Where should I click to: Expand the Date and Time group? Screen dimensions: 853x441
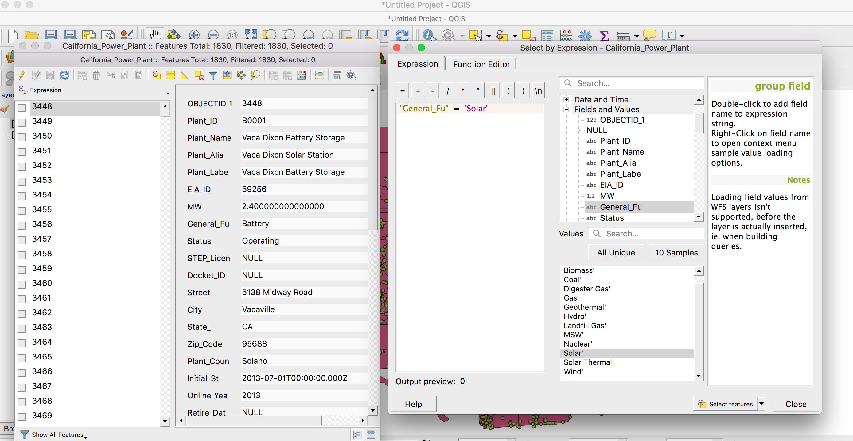click(566, 100)
